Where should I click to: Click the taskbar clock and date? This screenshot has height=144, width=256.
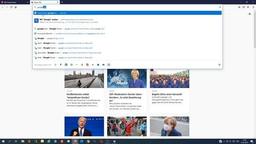[x=244, y=141]
